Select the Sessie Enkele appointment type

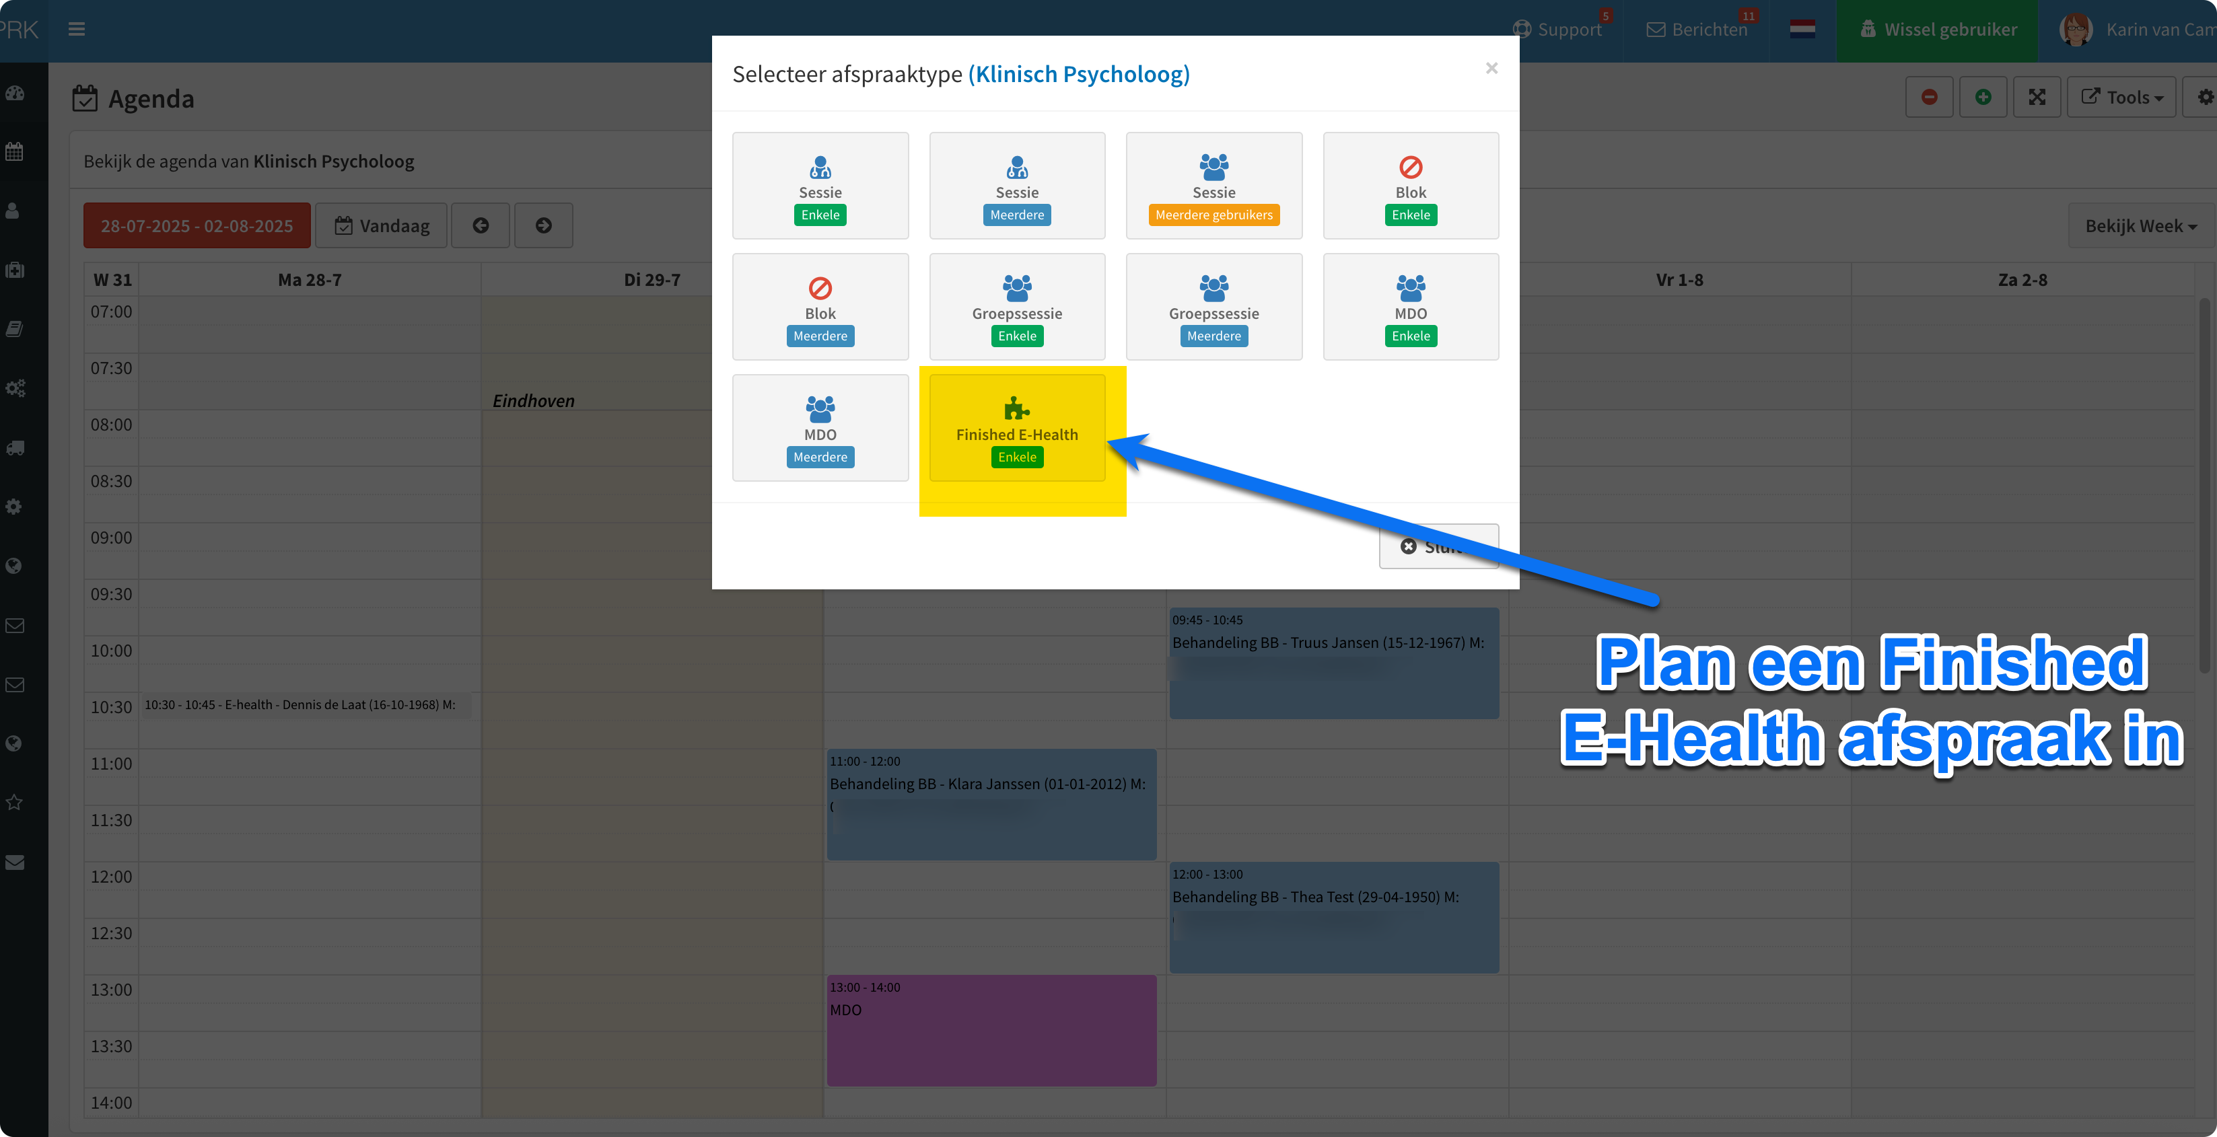tap(820, 186)
